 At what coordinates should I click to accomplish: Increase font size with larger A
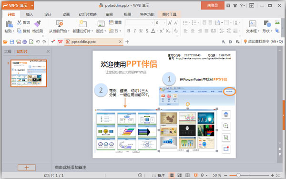tap(170, 23)
